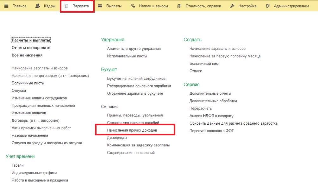Screen dimensions: 318x183
Task: Create a new Больничный лист
Action: (x=204, y=64)
